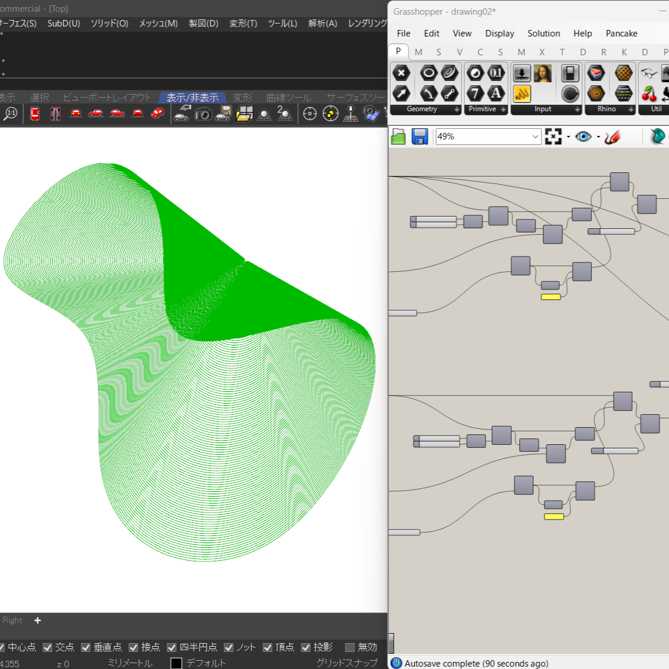The image size is (669, 669).
Task: Click the black デフォルト layer color swatch
Action: pos(176,663)
